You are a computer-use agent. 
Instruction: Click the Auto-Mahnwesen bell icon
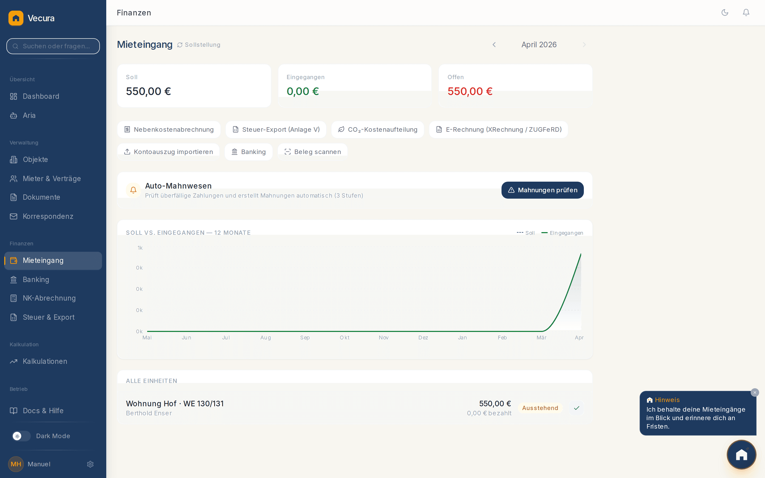[133, 190]
